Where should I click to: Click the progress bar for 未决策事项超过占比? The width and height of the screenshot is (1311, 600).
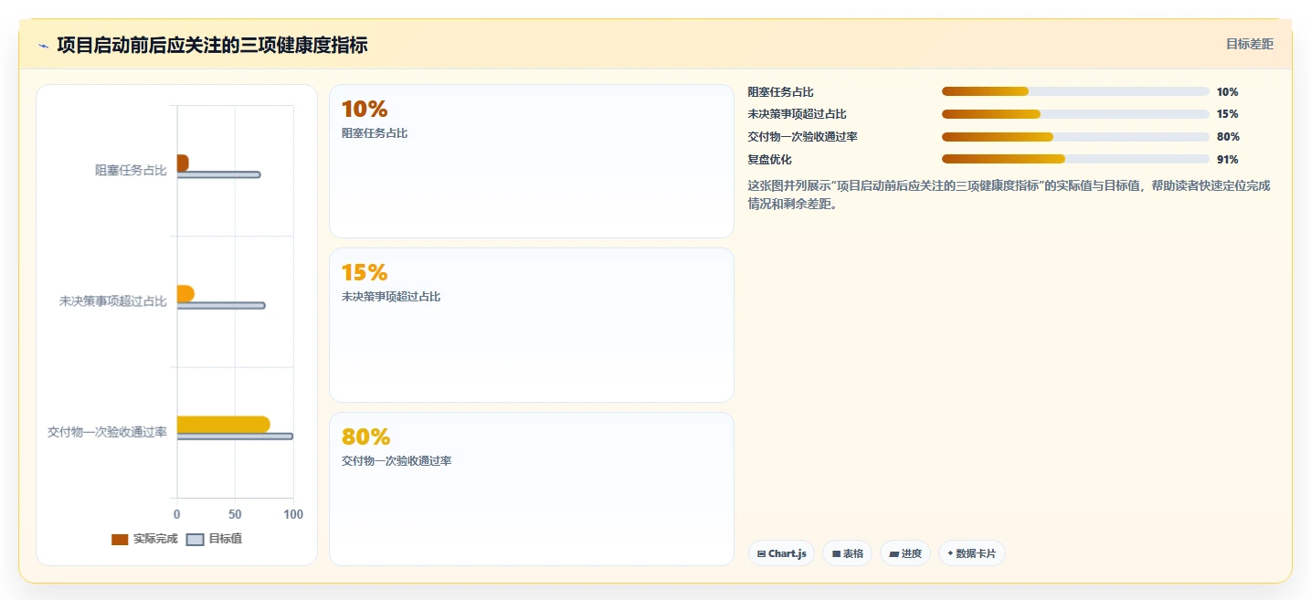click(1075, 114)
